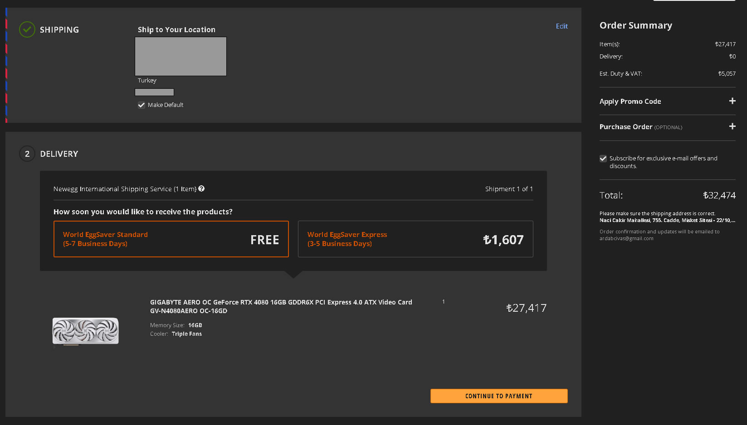The height and width of the screenshot is (425, 747).
Task: Expand Purchase Order with plus icon
Action: point(732,126)
